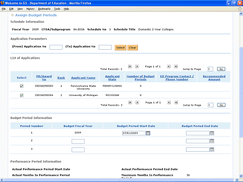Image resolution: width=243 pixels, height=182 pixels.
Task: Click the Select button
Action: [x=120, y=48]
